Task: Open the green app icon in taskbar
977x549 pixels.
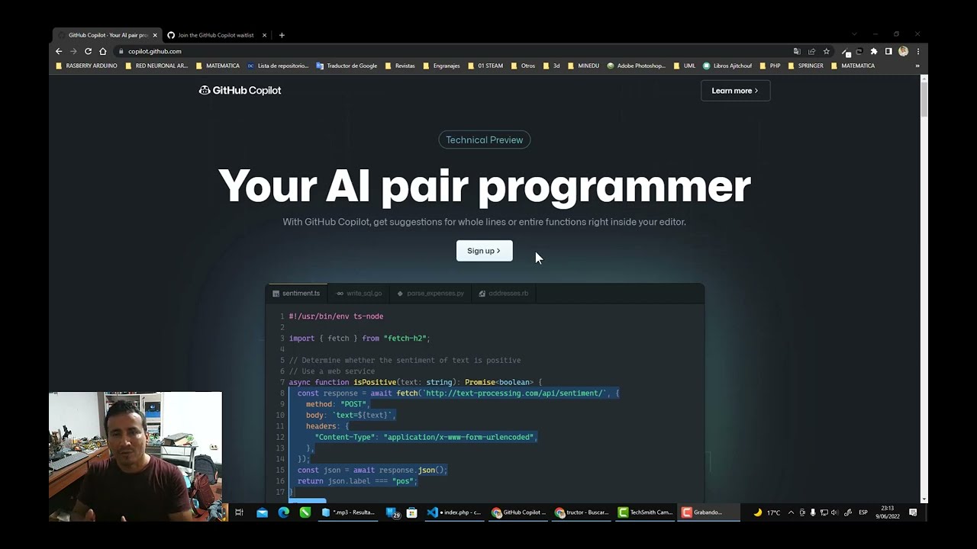Action: coord(305,512)
